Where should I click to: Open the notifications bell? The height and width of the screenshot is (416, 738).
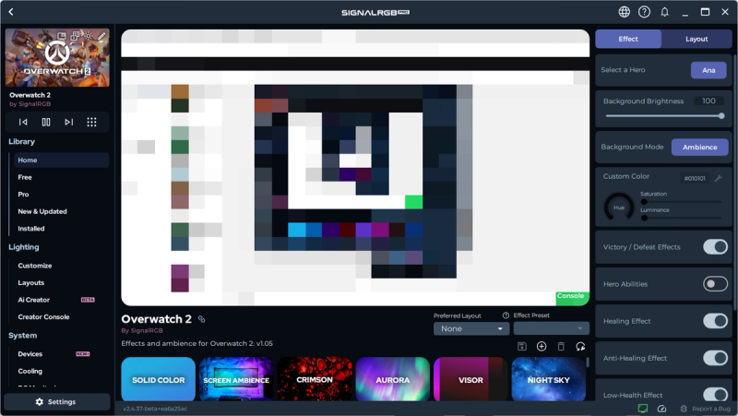[x=665, y=12]
